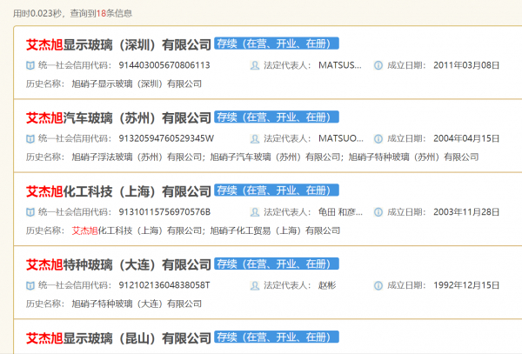Open 艾杰旭特种玻璃（大连）有限公司 company page
The height and width of the screenshot is (354, 522).
[x=118, y=264]
